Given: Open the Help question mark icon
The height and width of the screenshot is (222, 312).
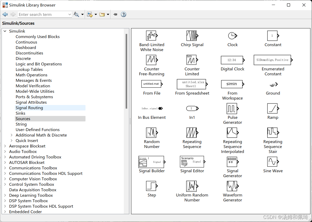Looking at the screenshot, I should (123, 14).
